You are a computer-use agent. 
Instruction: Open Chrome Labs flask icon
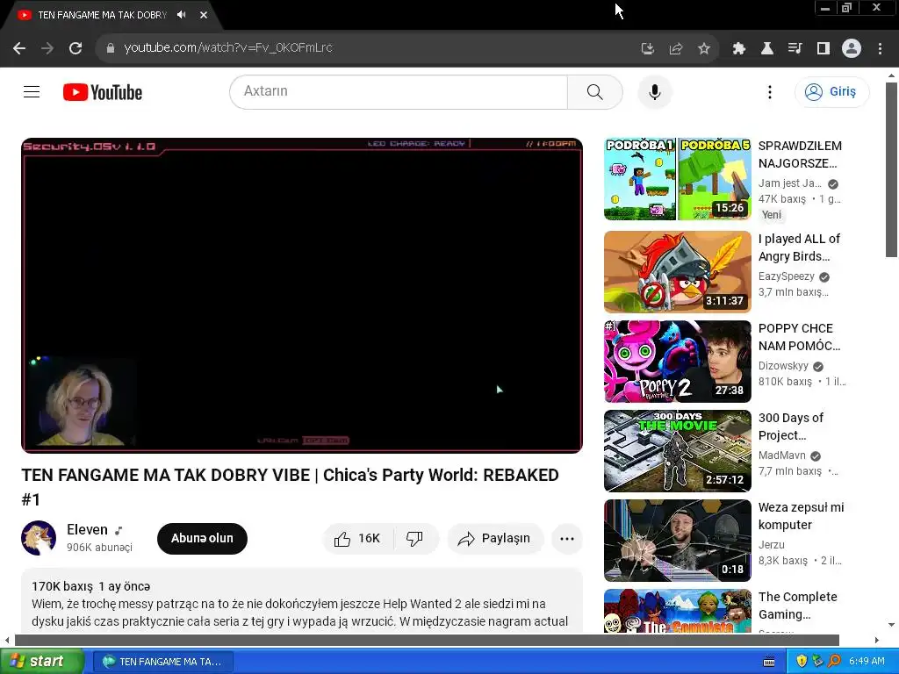767,49
